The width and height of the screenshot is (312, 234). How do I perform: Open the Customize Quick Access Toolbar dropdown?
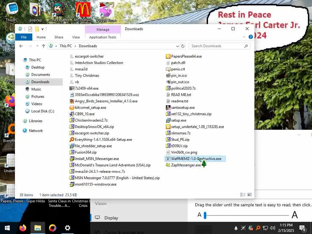click(42, 29)
